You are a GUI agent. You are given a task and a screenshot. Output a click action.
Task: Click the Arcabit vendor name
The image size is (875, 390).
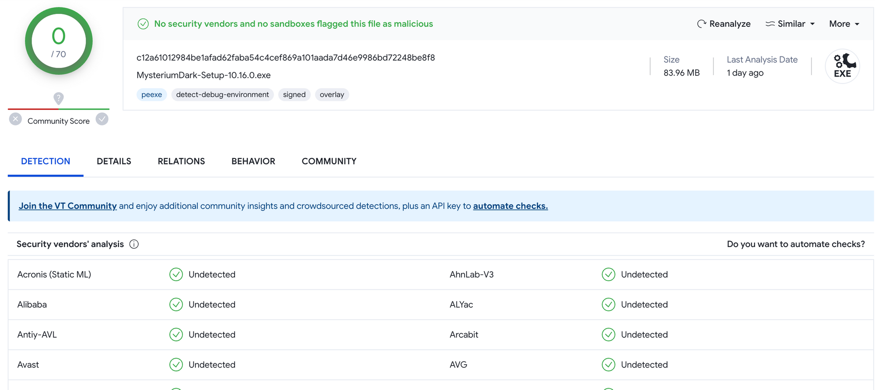[464, 334]
